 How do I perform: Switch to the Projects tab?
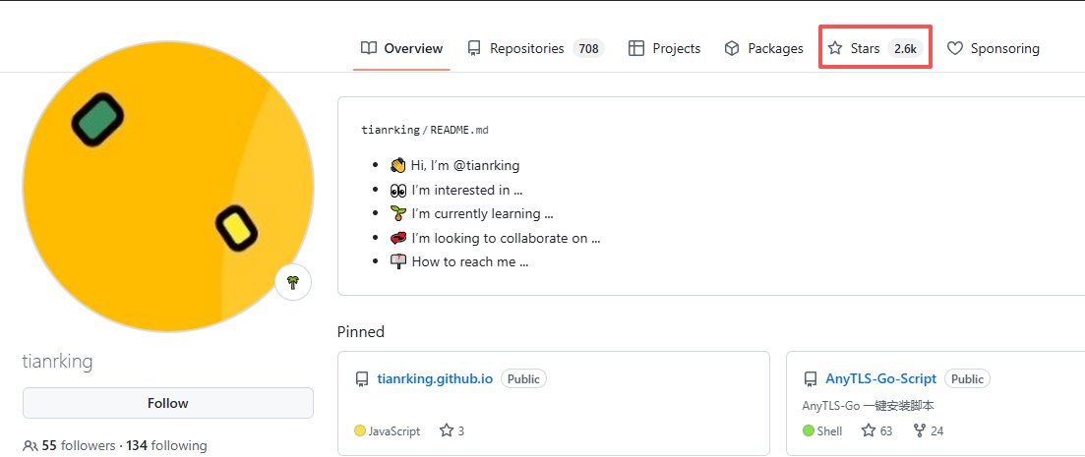click(664, 48)
